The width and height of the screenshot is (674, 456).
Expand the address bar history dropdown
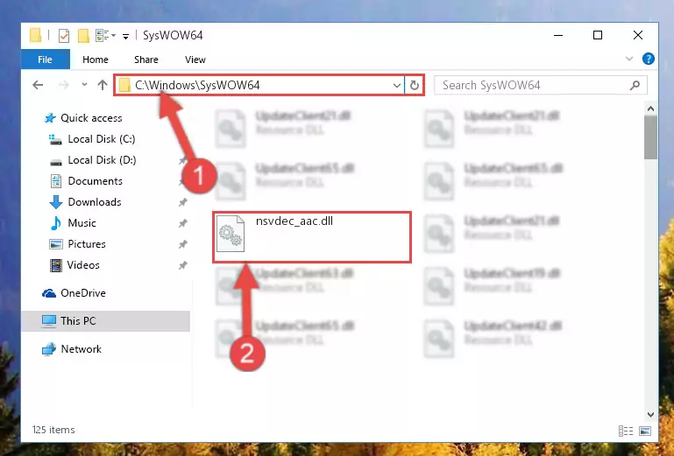[397, 86]
